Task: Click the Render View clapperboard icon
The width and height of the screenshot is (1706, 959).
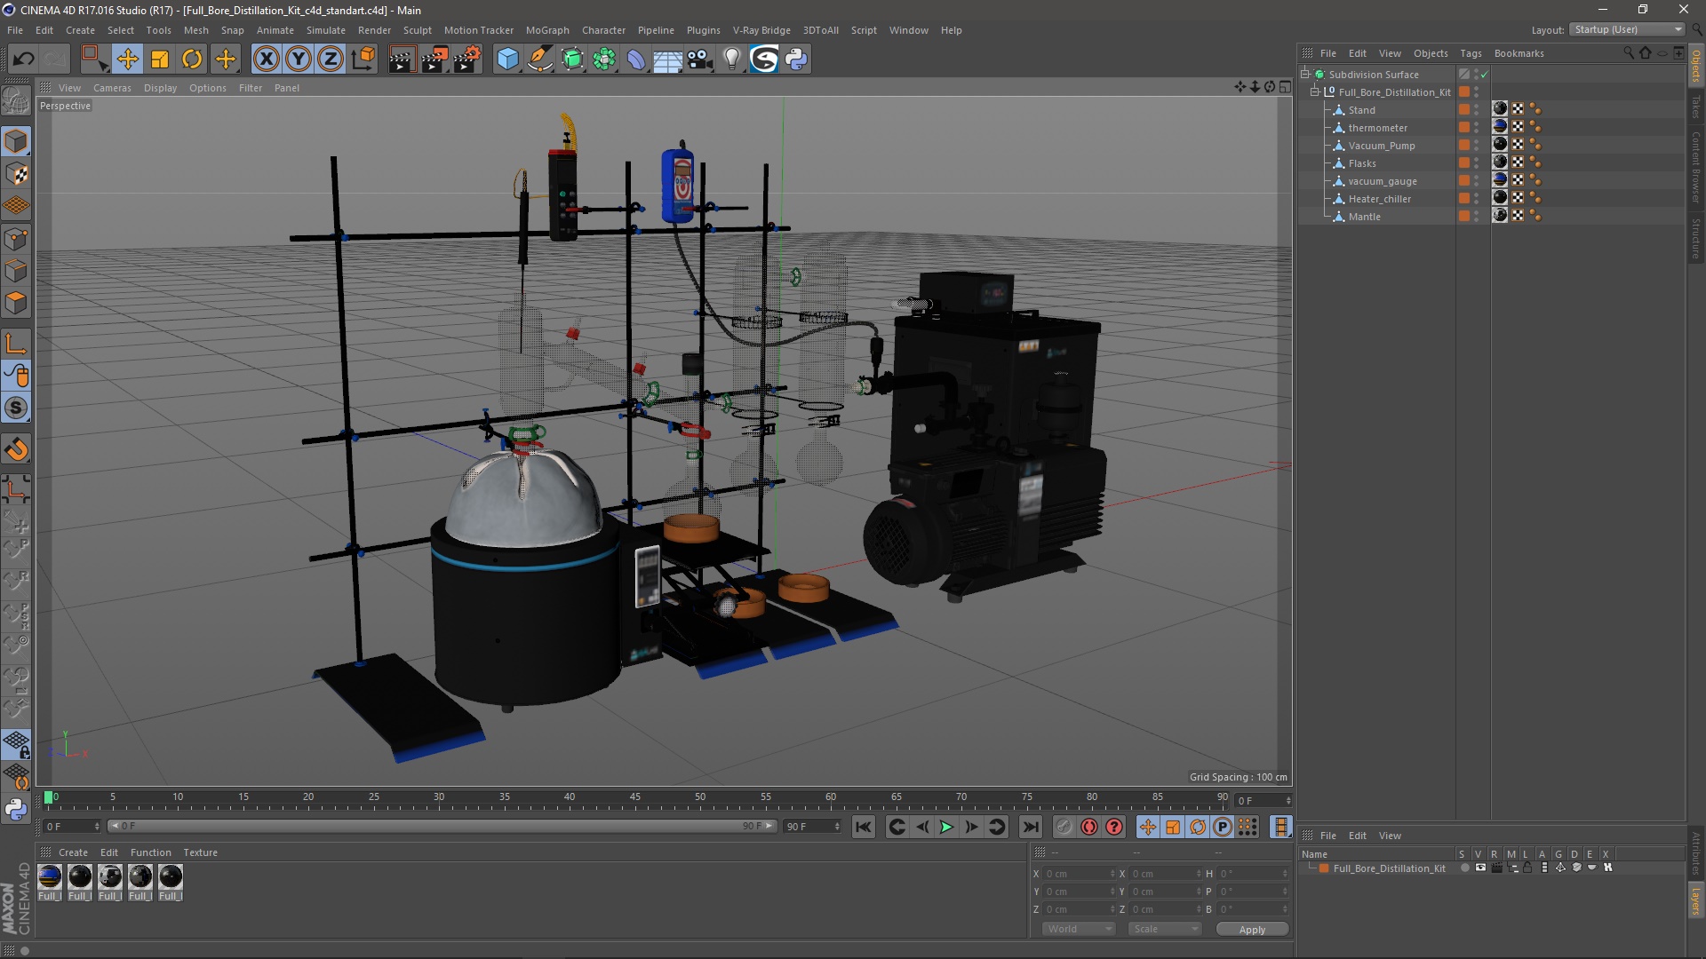Action: [x=402, y=59]
